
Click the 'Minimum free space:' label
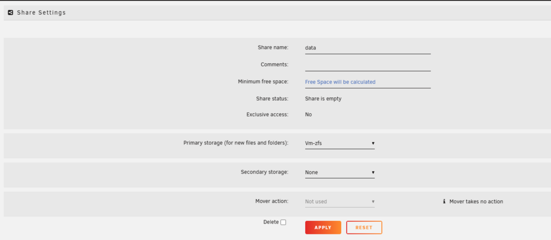tap(263, 81)
